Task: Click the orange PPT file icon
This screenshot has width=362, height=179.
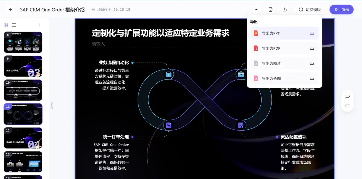Action: click(256, 33)
